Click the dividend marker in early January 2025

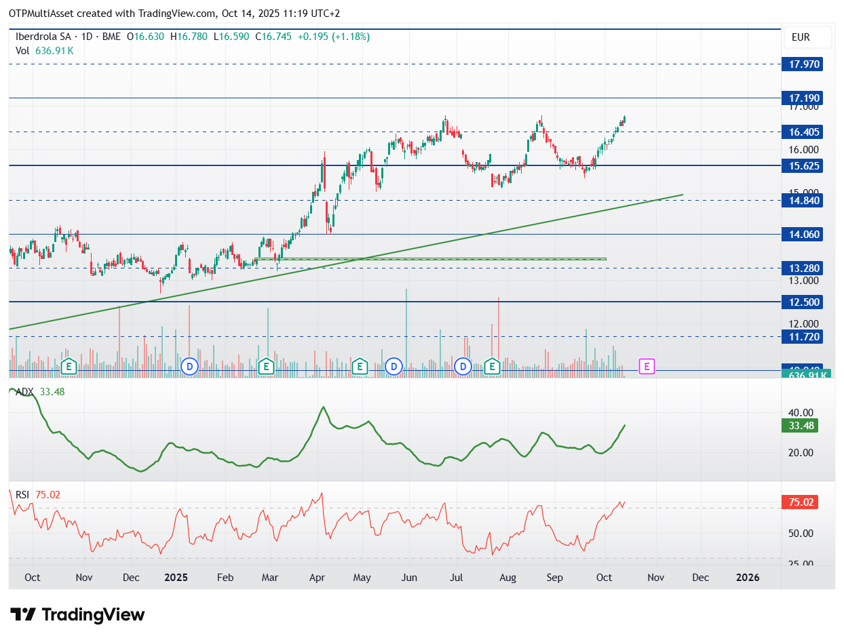[x=190, y=367]
